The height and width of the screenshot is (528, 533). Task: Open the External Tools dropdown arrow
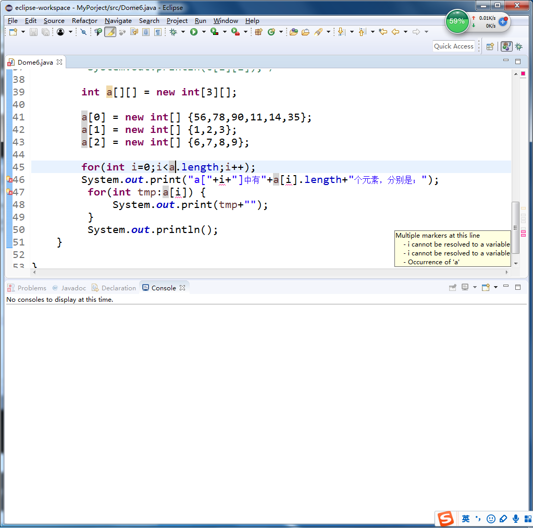click(x=245, y=32)
